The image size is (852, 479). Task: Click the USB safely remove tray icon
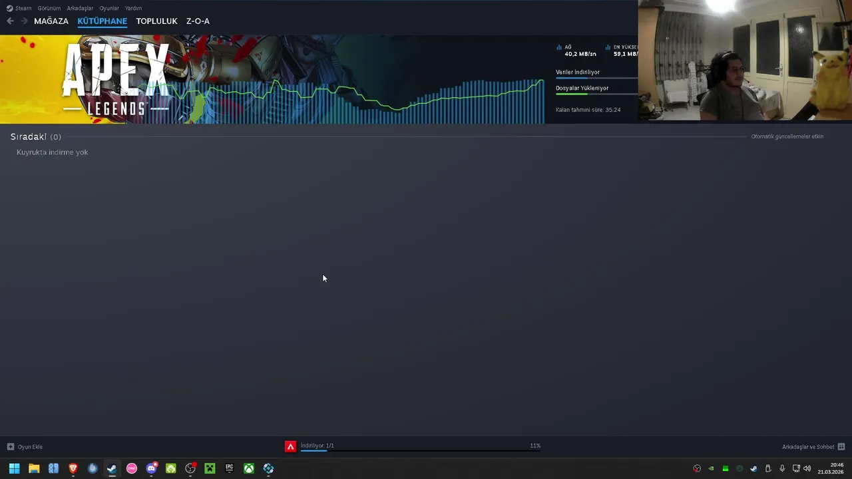click(767, 468)
